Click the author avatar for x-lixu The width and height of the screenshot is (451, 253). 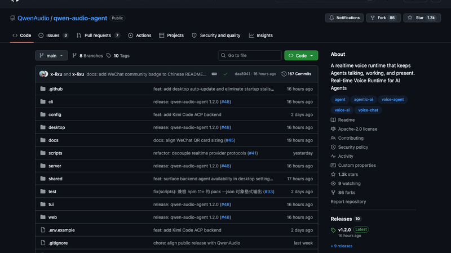(x=43, y=74)
